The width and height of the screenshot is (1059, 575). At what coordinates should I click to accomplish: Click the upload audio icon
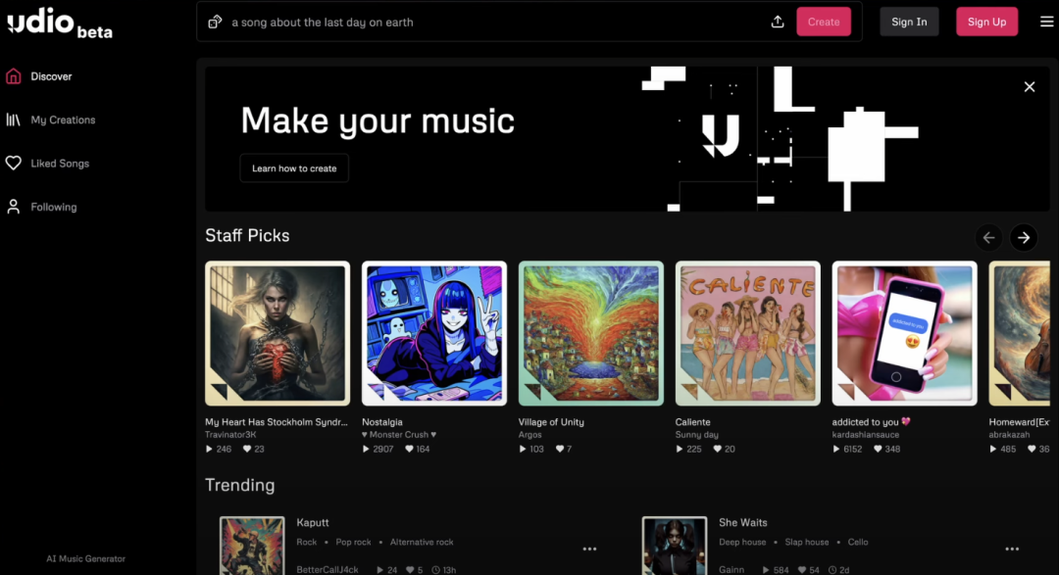pos(778,22)
